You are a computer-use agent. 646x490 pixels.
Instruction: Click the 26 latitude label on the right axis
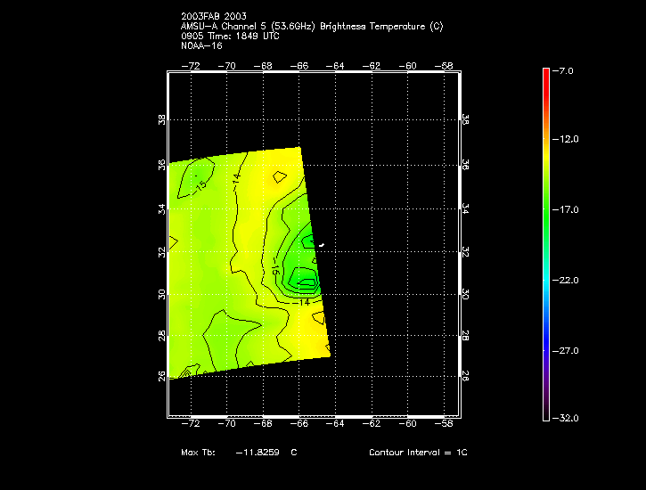pyautogui.click(x=465, y=377)
